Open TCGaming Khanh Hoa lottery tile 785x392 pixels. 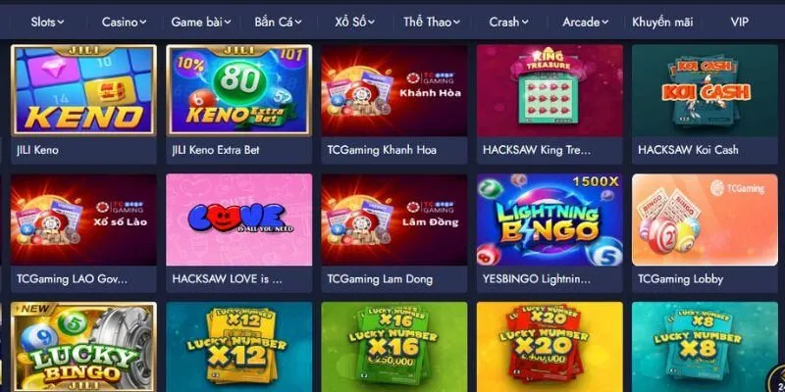pyautogui.click(x=394, y=90)
